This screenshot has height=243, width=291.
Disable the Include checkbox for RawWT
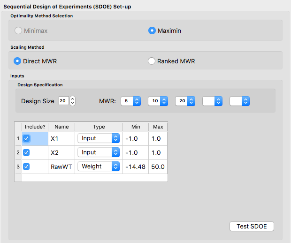26,167
